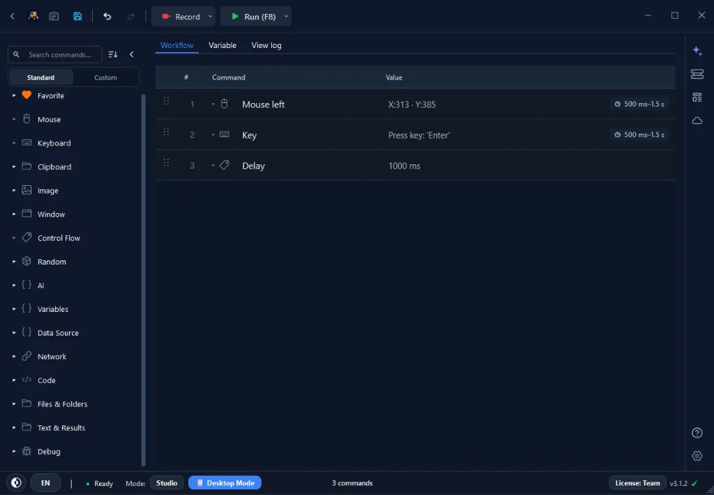Click the timing badge on Key row

(x=639, y=134)
